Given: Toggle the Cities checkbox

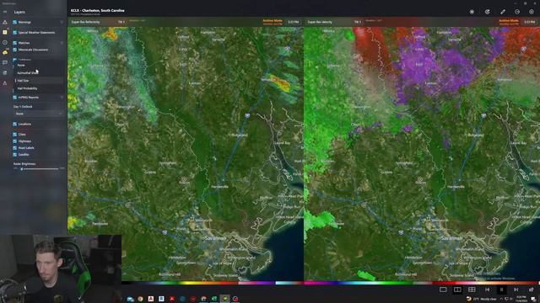Looking at the screenshot, I should point(15,135).
